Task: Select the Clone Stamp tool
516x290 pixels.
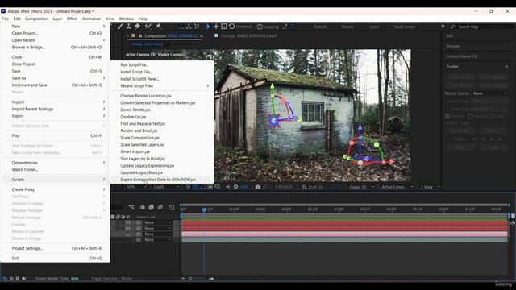Action: [129, 27]
